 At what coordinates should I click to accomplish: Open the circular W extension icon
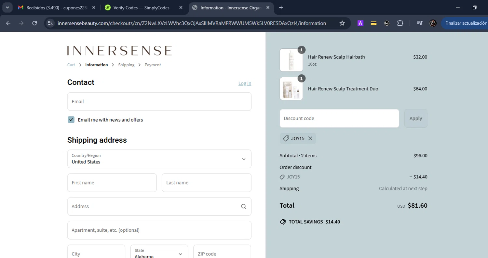[387, 23]
